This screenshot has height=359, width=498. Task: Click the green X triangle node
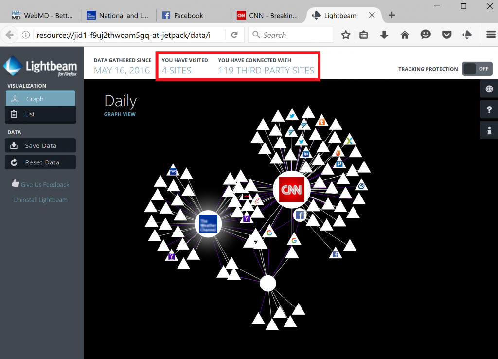349,140
